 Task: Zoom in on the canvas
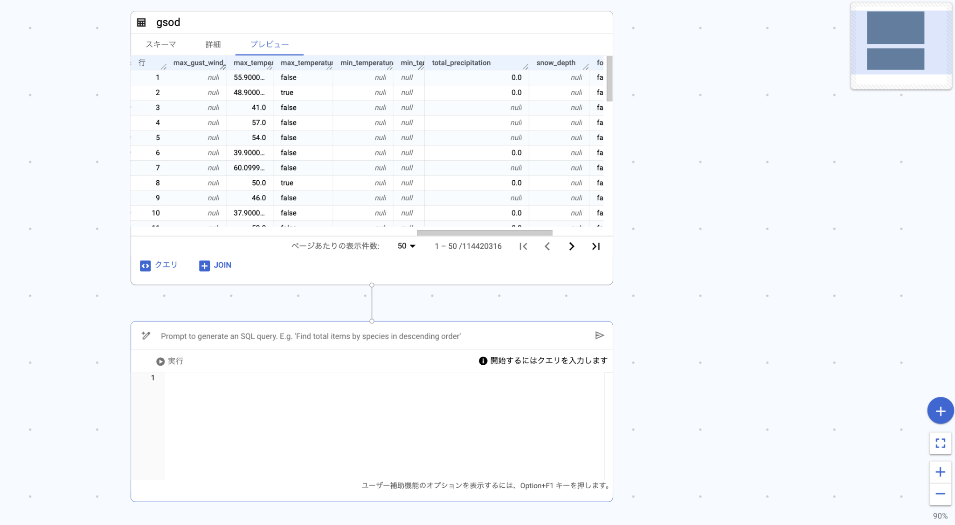point(941,471)
